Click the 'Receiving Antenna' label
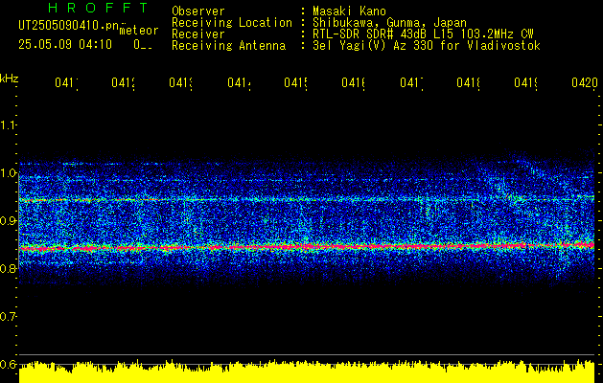The height and width of the screenshot is (383, 603). tap(229, 46)
